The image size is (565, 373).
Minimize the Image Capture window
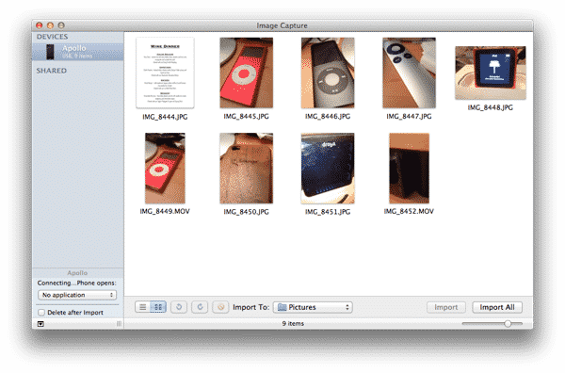tap(50, 25)
